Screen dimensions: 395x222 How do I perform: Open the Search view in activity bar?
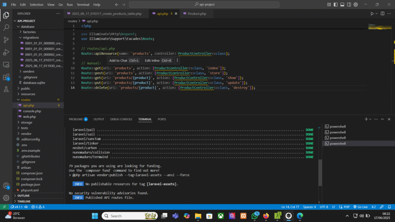click(6, 28)
